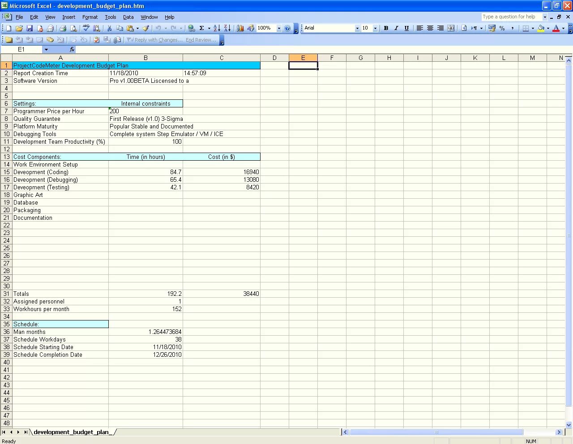Click the Paste clipboard icon

point(130,28)
